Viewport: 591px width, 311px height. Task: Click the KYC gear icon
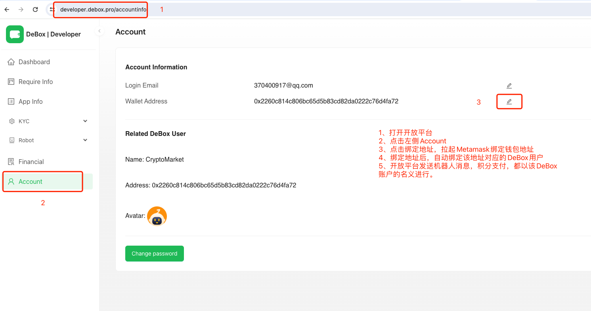click(x=11, y=121)
